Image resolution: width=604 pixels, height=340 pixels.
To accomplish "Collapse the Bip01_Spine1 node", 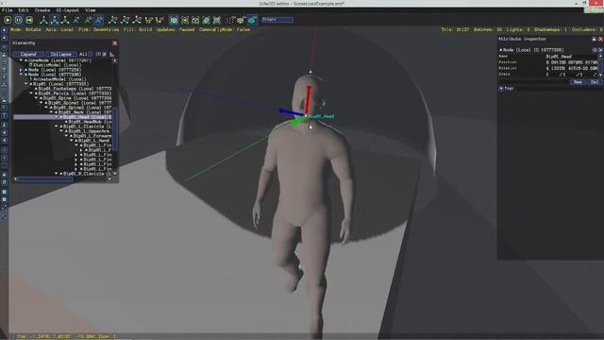I will [x=42, y=103].
